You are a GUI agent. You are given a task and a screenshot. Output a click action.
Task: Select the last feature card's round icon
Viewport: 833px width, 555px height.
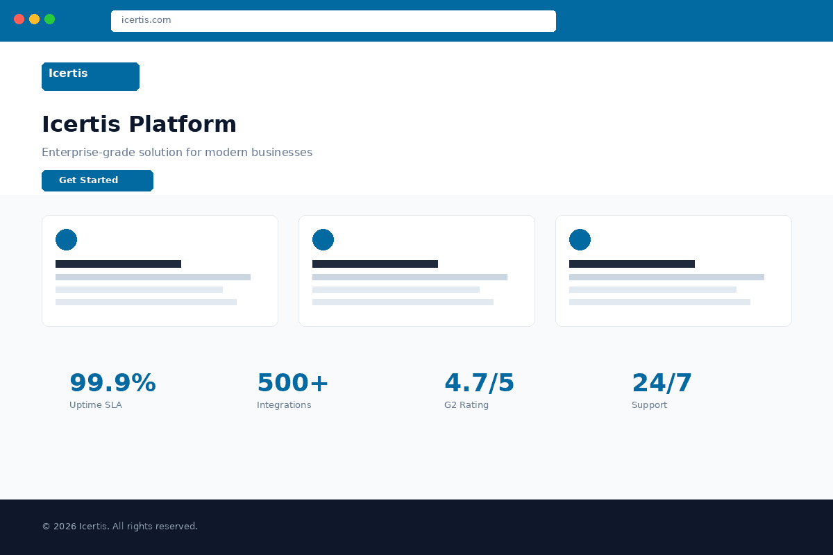[x=580, y=239]
